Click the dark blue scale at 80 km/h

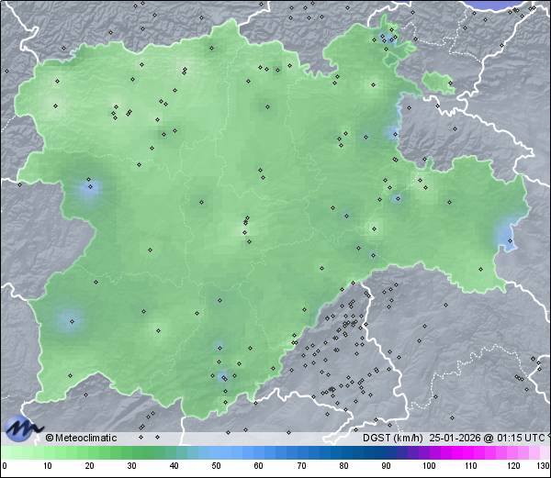pos(343,452)
